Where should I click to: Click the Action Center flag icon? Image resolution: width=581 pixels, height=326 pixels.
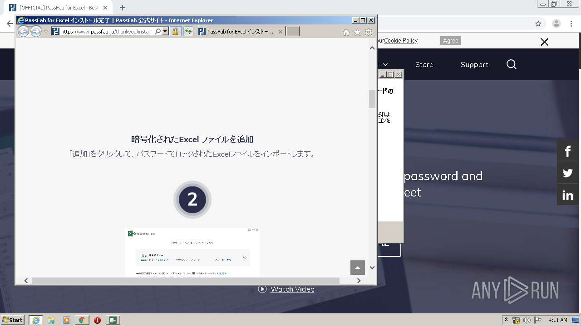point(538,320)
